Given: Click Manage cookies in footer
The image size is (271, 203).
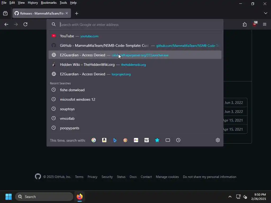Looking at the screenshot, I should click(x=167, y=177).
